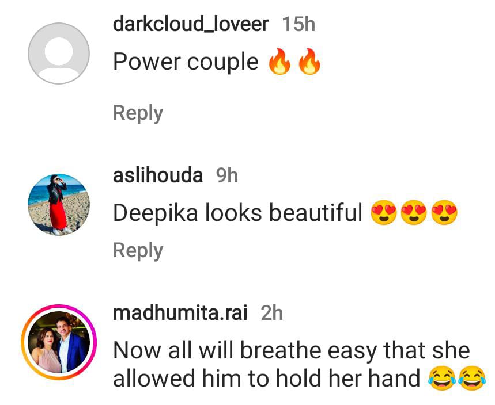495x405 pixels.
Task: Open darkcloud_loveer's default avatar profile picture
Action: pos(59,54)
